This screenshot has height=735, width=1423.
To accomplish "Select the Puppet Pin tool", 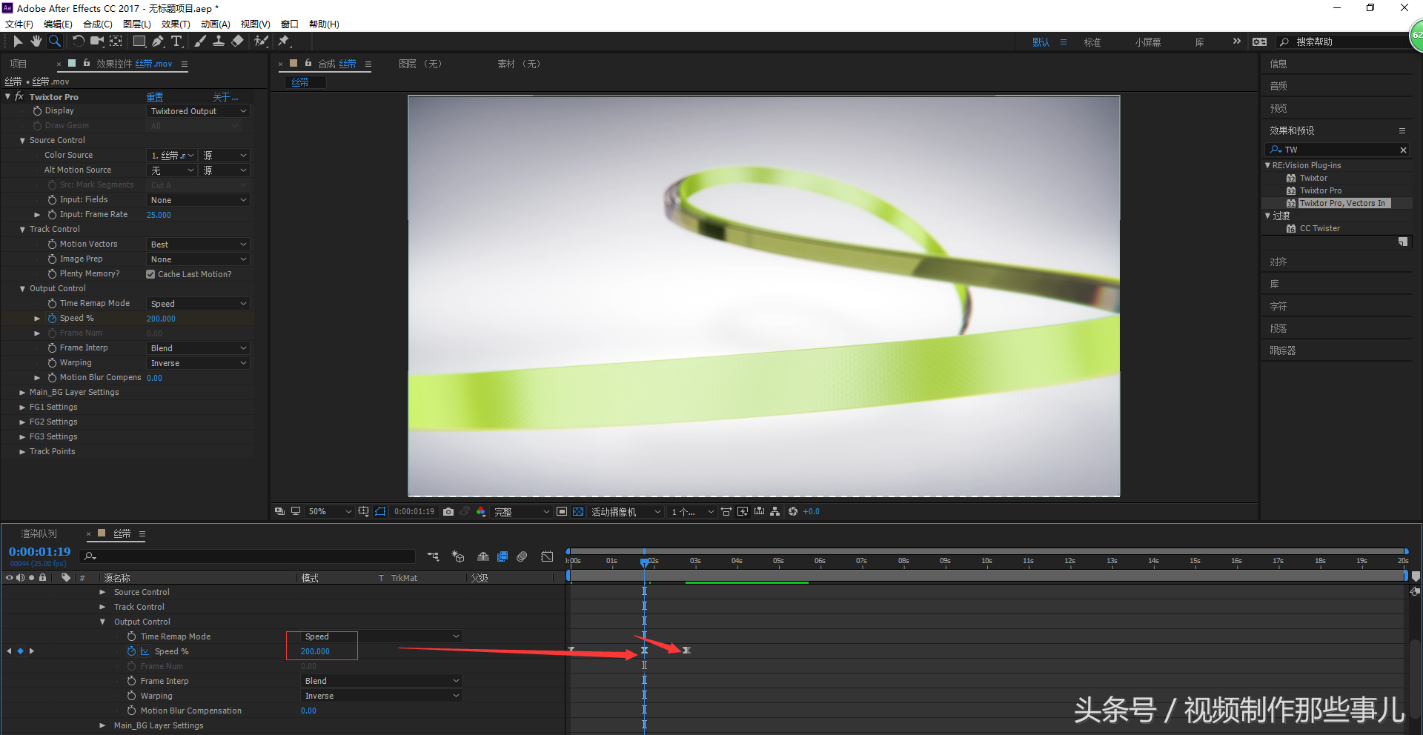I will point(284,41).
